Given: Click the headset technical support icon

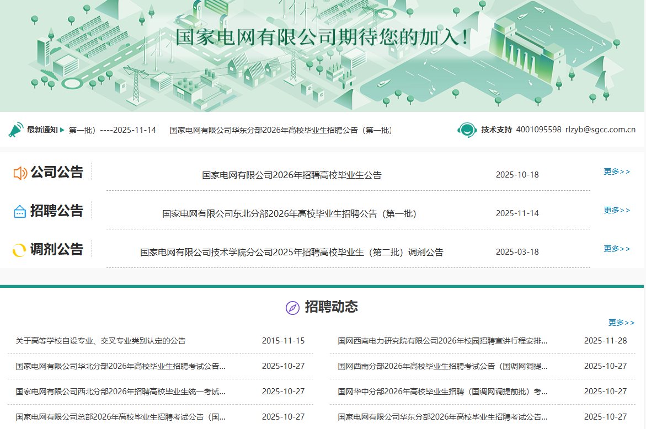Looking at the screenshot, I should pyautogui.click(x=467, y=130).
